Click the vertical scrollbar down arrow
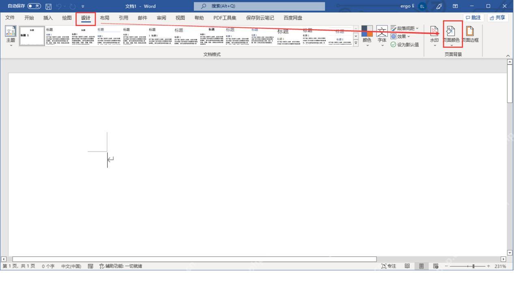 click(x=510, y=252)
